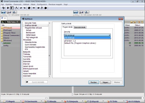Viewport: 145px width, 103px height.
Task: Go back using left arrow toolbar icon
Action: click(21, 8)
